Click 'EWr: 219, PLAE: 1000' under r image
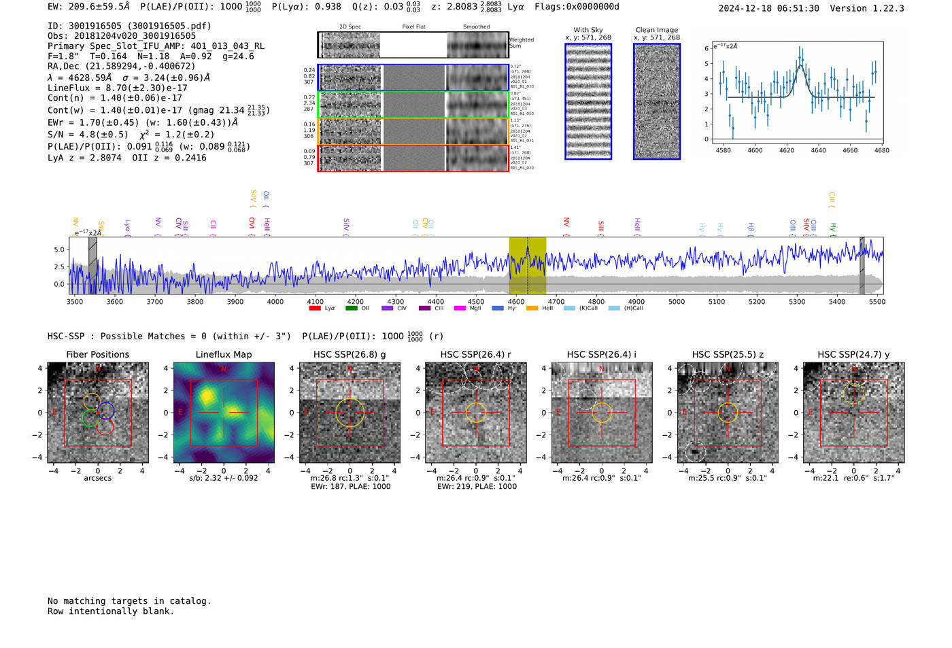 click(477, 487)
